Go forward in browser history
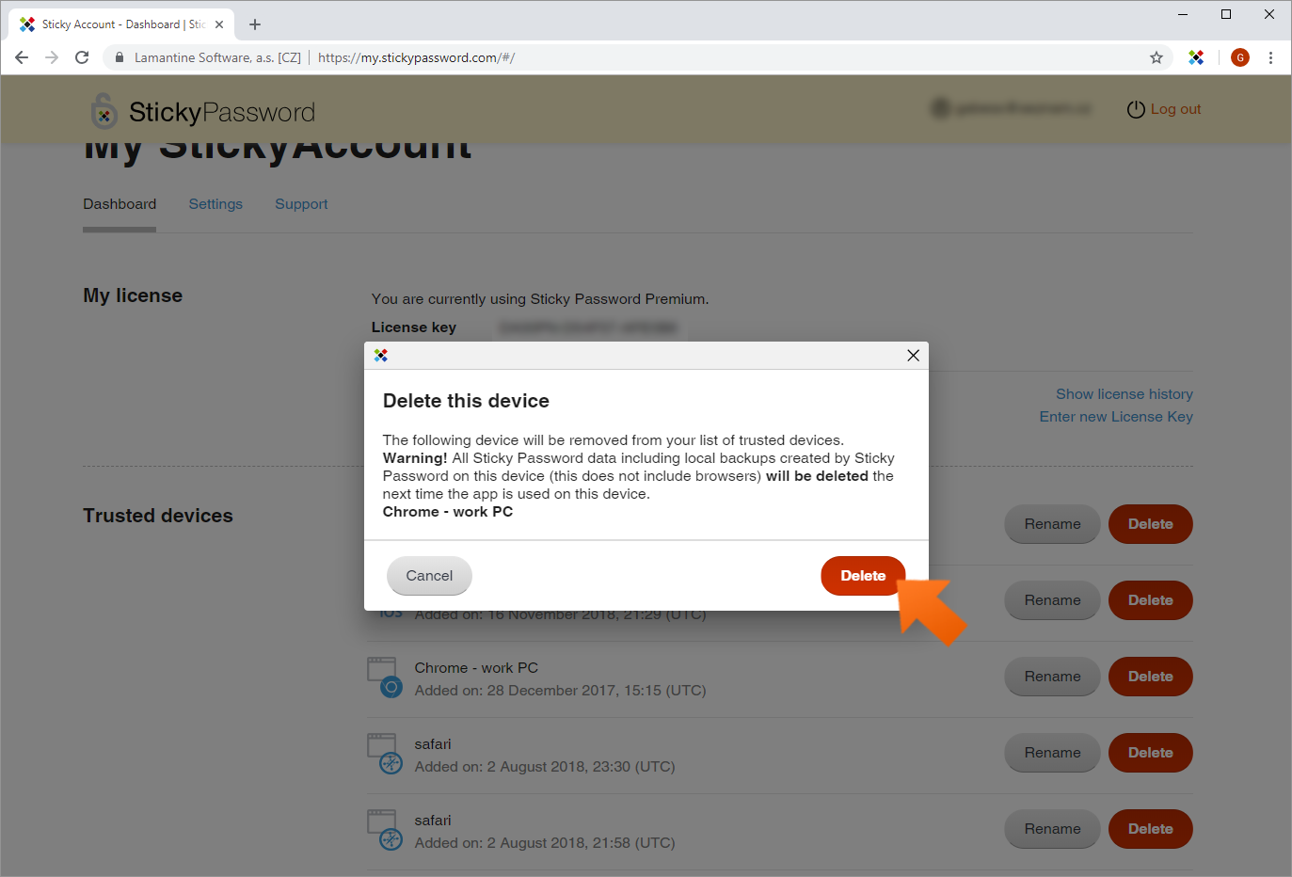The width and height of the screenshot is (1292, 877). click(52, 57)
